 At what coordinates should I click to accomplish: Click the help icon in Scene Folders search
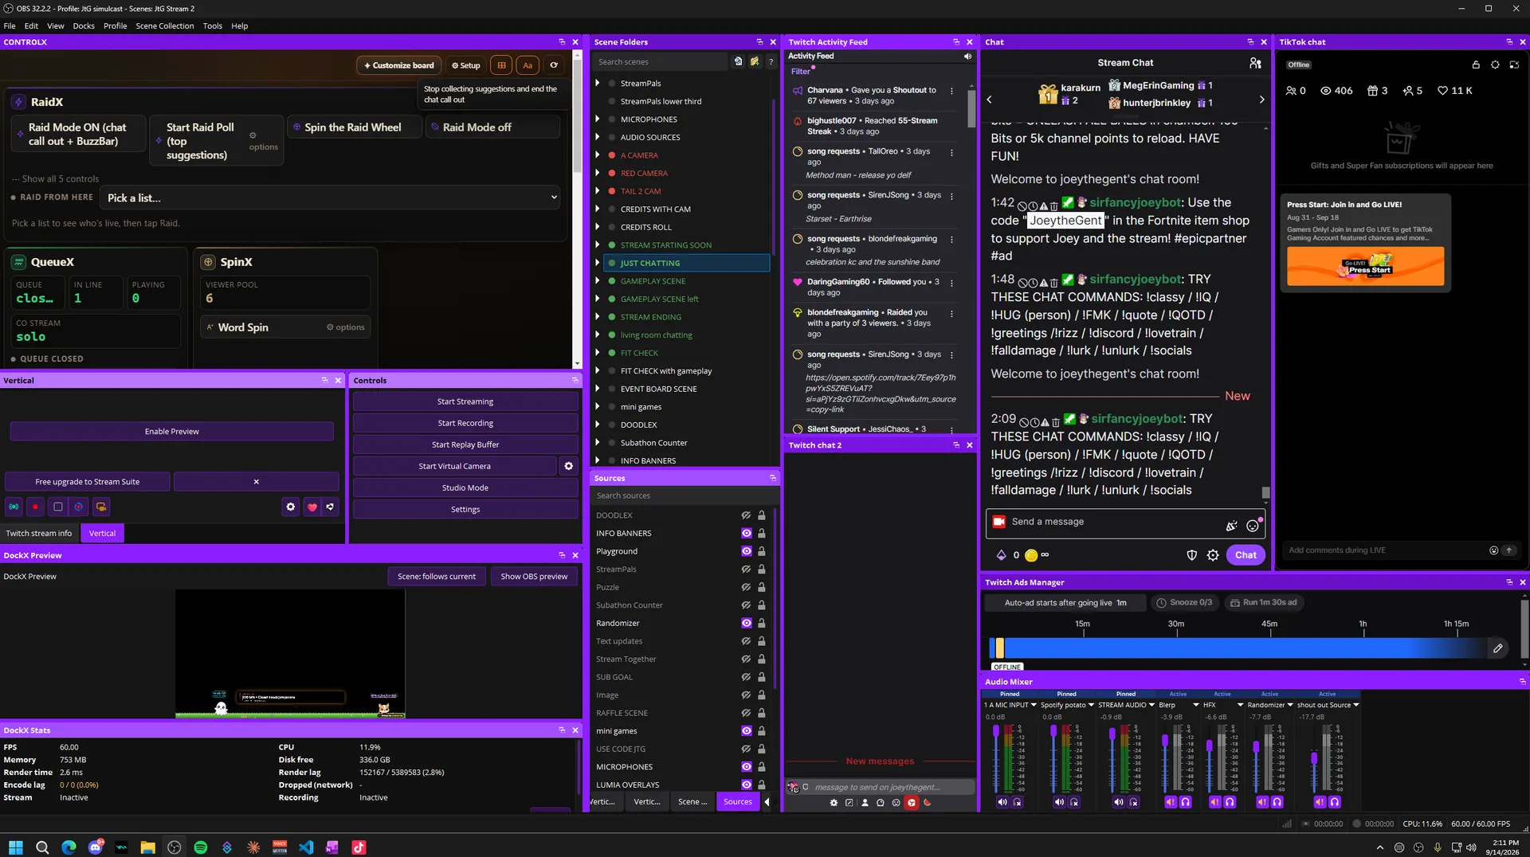click(x=771, y=61)
